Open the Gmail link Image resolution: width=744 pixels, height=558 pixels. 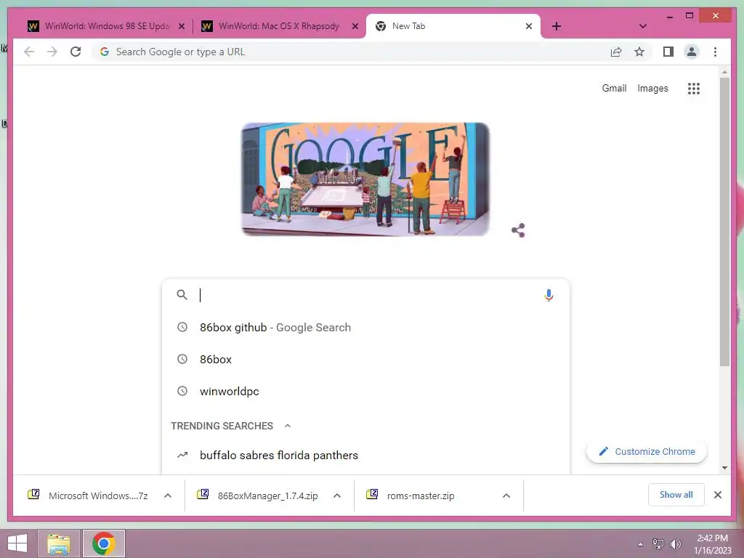[614, 88]
